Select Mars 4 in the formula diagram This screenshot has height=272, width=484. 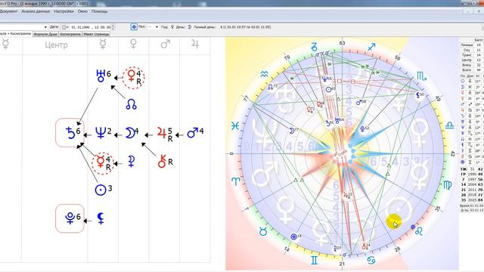pos(195,133)
